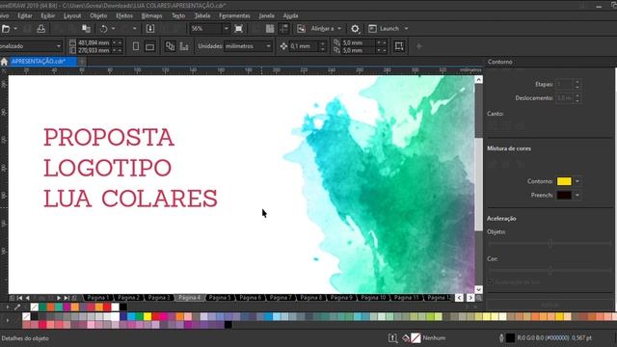
Task: Click the duplicate distance 5,0 mm top field
Action: [358, 42]
